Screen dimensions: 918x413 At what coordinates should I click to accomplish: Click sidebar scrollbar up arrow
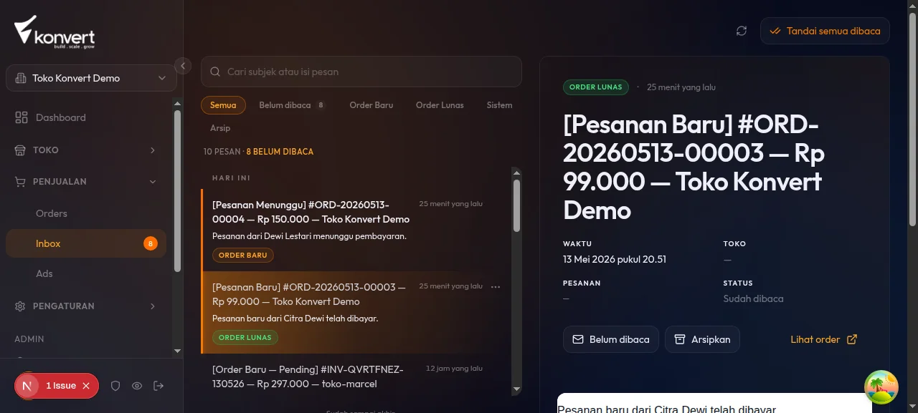pos(178,103)
